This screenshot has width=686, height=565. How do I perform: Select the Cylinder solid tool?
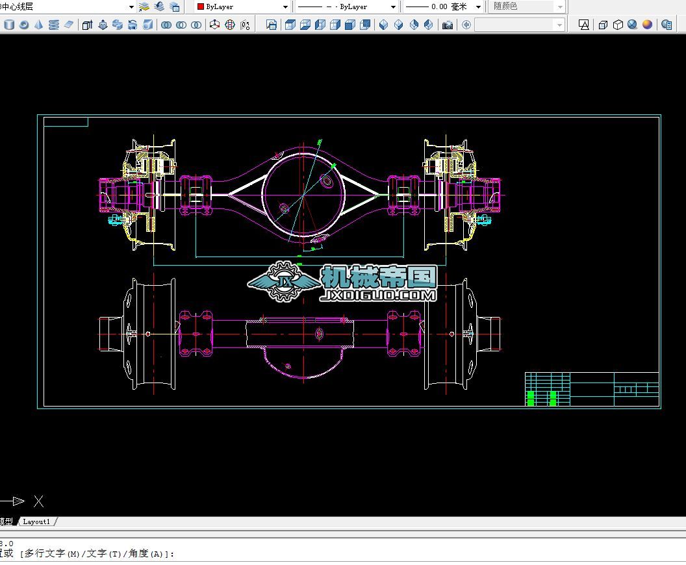[x=9, y=25]
